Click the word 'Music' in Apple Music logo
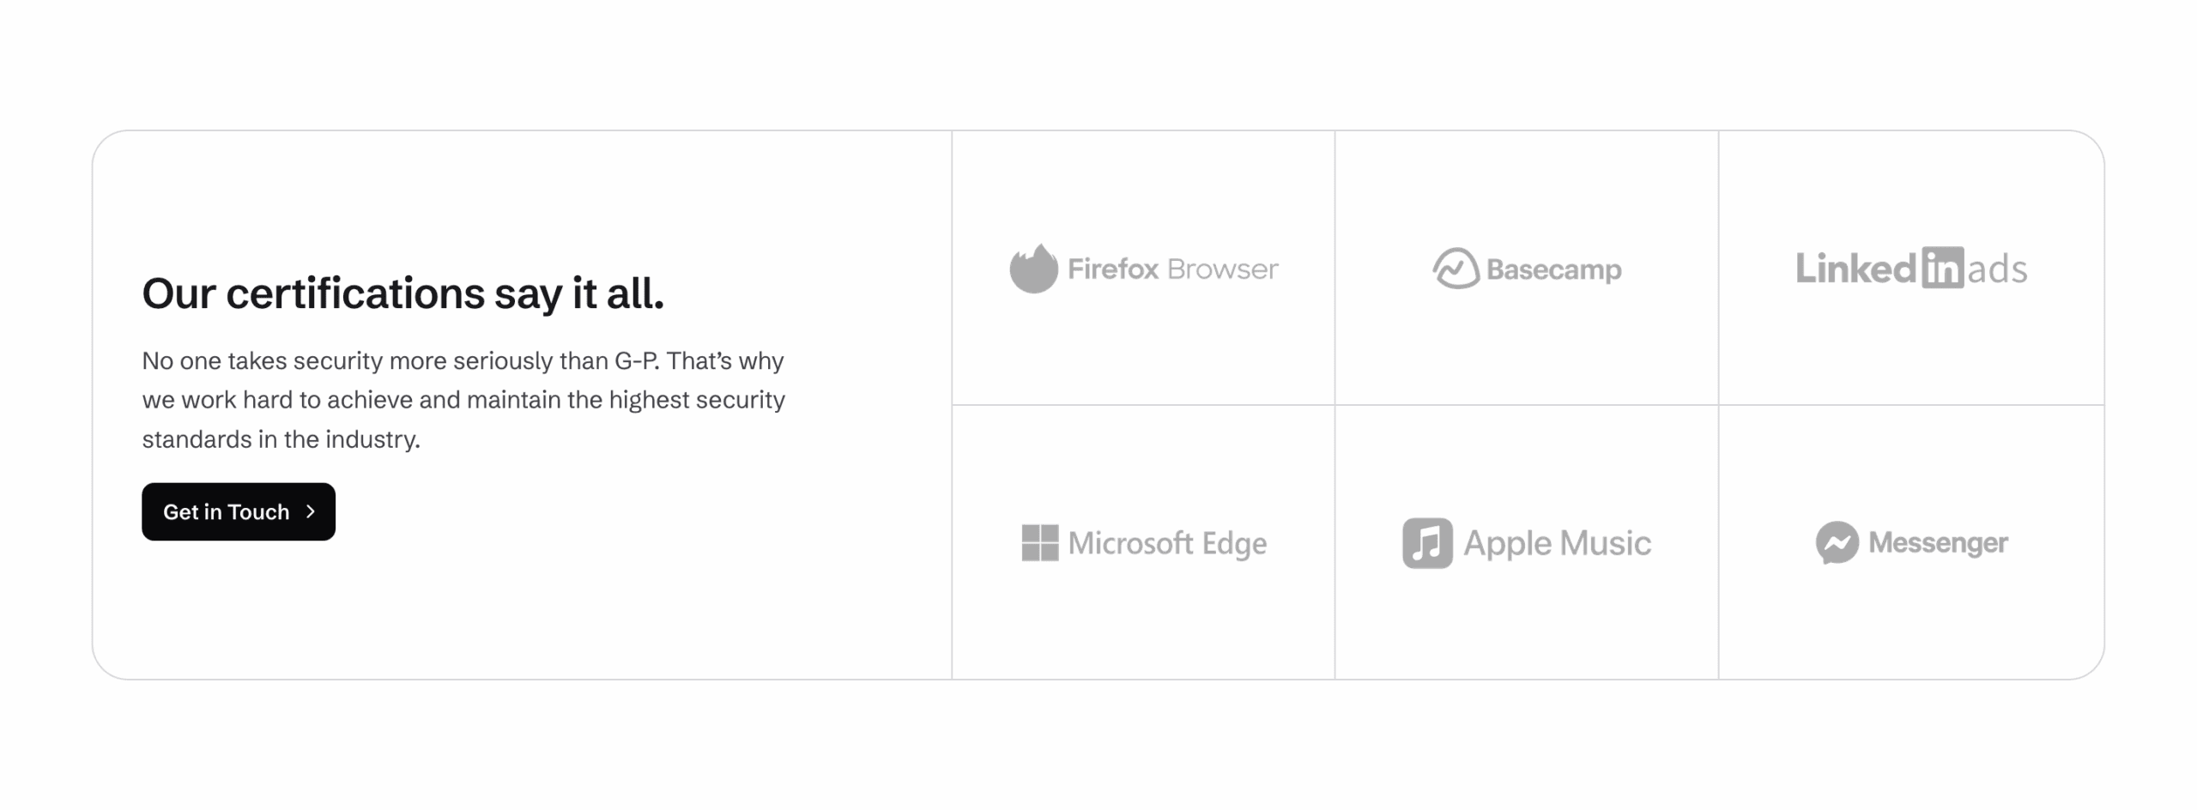The height and width of the screenshot is (810, 2197). coord(1605,543)
